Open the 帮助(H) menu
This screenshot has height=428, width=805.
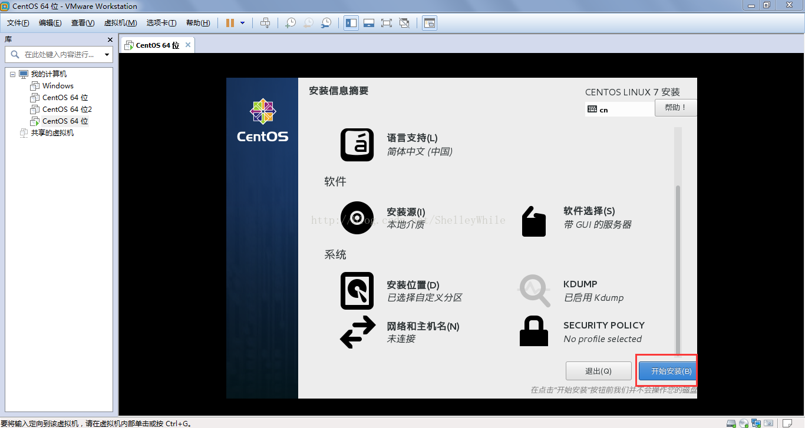[x=197, y=23]
